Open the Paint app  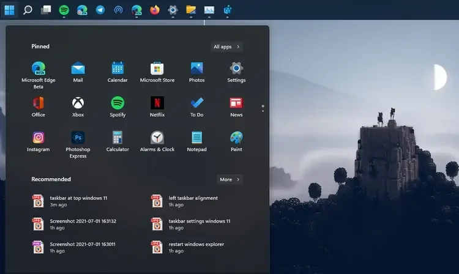236,138
